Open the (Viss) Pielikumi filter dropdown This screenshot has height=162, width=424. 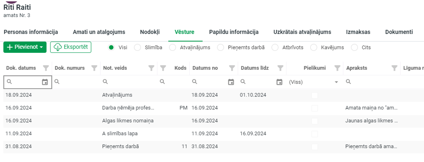(314, 82)
